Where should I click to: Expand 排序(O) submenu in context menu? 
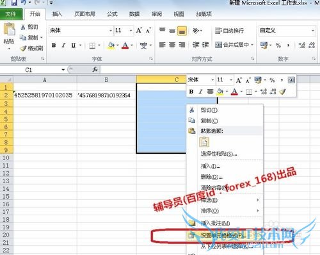(x=225, y=211)
